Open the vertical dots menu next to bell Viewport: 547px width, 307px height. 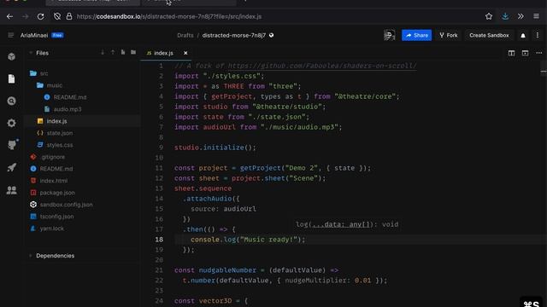point(538,35)
